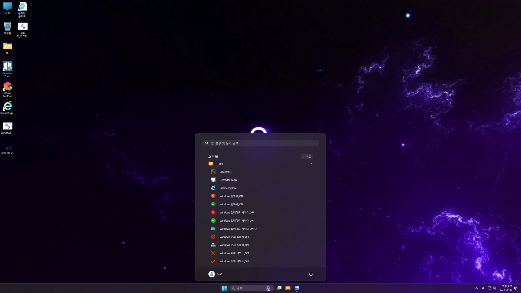
Task: Select Windows 인쇄 스풀러_ON entry
Action: (x=234, y=245)
